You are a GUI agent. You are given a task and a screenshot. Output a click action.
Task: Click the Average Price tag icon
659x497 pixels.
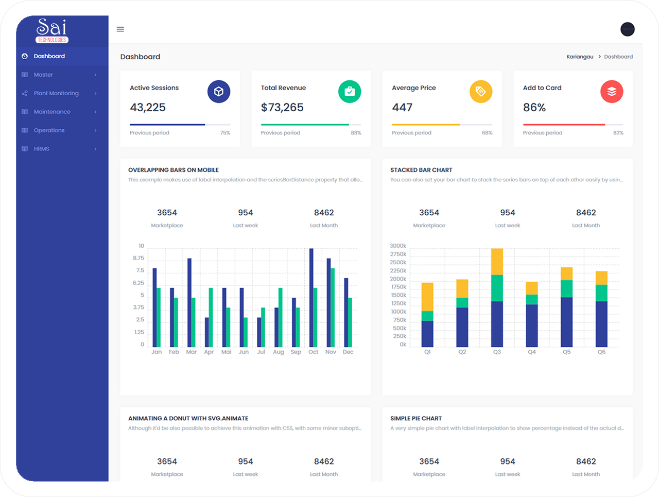point(481,92)
